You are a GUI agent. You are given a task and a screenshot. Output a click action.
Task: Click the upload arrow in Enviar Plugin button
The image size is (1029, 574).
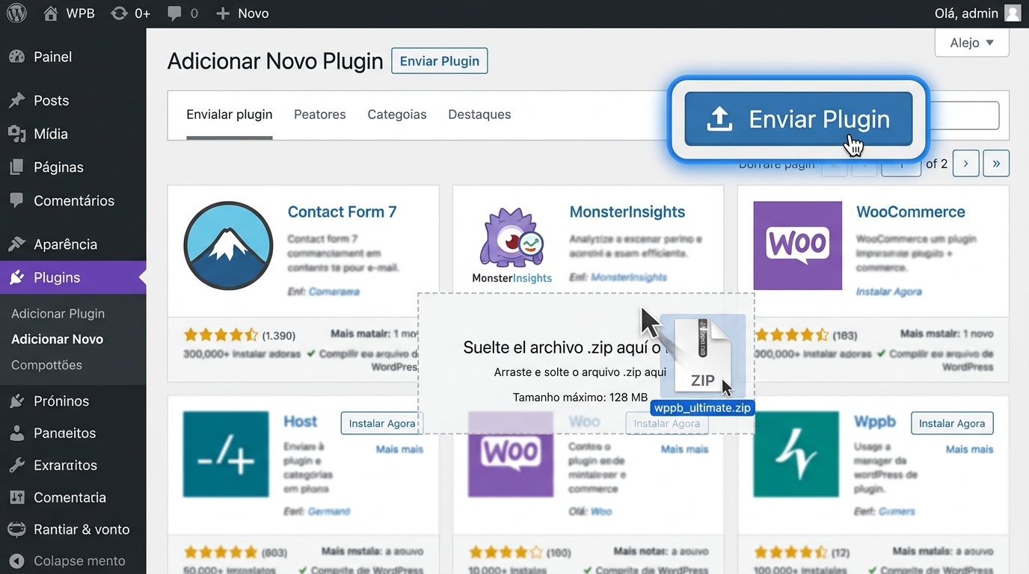pyautogui.click(x=719, y=119)
